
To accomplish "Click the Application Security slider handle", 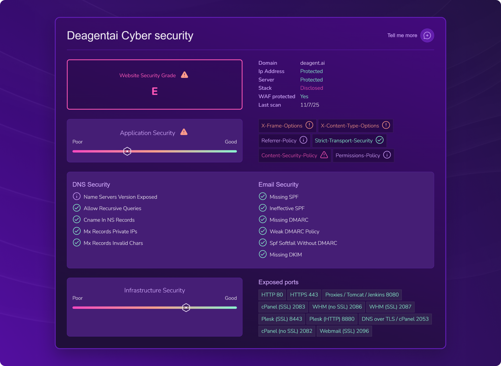I will pos(127,151).
